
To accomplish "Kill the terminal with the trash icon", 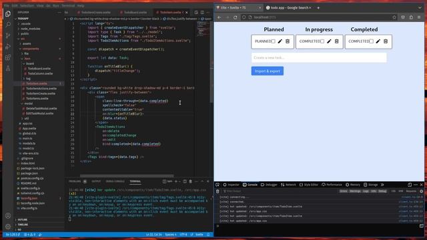I will coord(191,181).
